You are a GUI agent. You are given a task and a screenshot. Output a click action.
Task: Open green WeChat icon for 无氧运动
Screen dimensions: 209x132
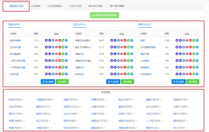coord(128,67)
